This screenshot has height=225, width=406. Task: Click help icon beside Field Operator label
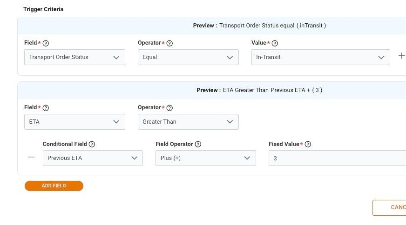click(198, 145)
